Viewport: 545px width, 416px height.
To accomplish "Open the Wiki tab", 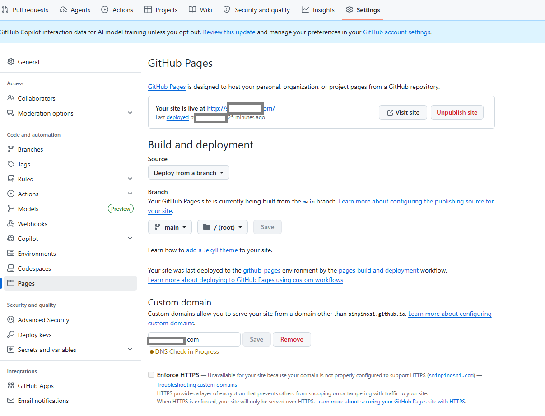I will coord(200,10).
